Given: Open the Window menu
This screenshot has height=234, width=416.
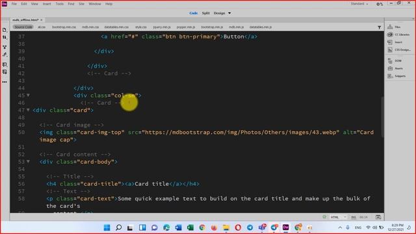Looking at the screenshot, I should (x=95, y=4).
